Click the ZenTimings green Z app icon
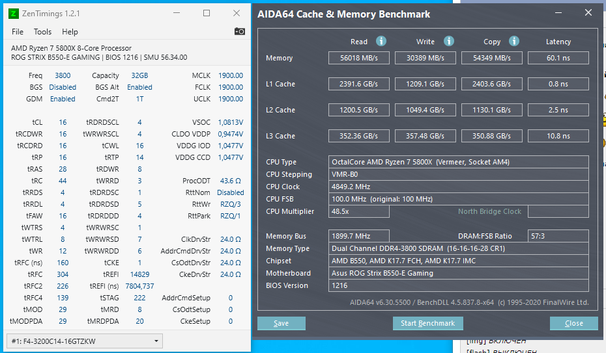The height and width of the screenshot is (353, 606). tap(14, 14)
